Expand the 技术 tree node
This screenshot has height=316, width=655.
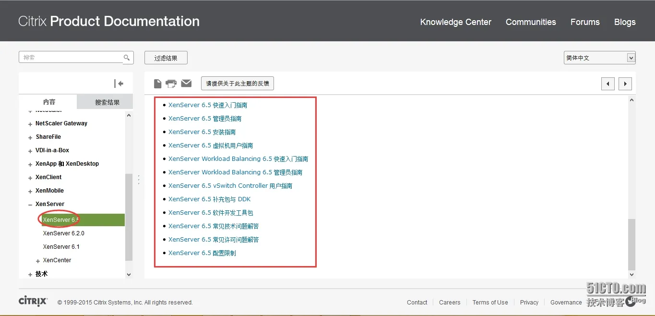pos(30,274)
